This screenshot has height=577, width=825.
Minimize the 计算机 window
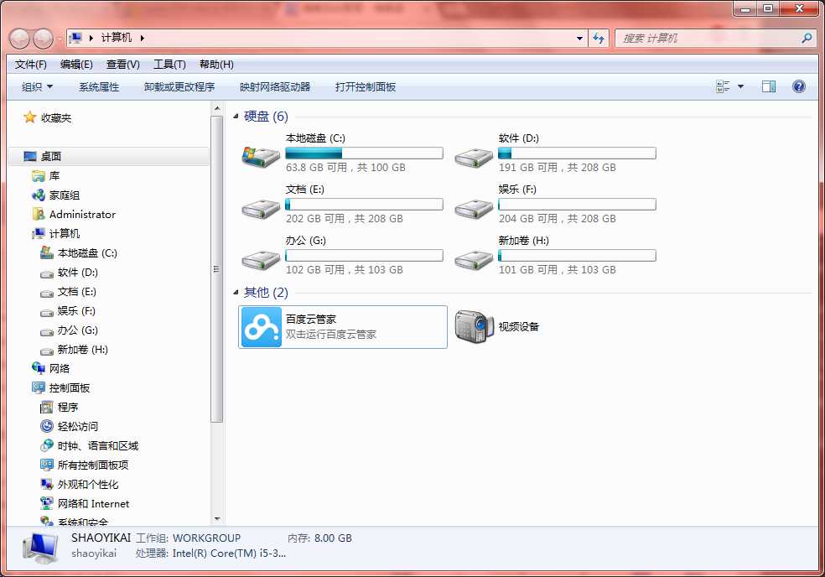(x=745, y=8)
